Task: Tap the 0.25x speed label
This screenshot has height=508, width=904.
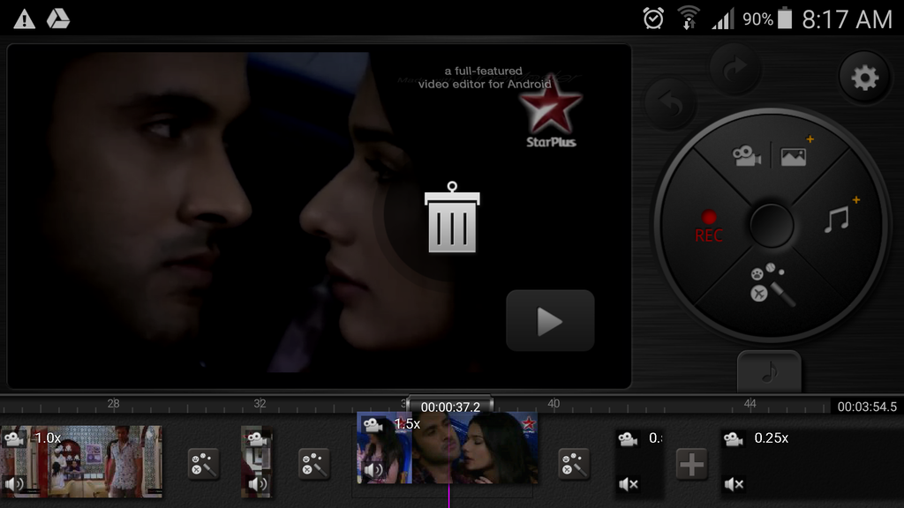Action: click(x=772, y=438)
